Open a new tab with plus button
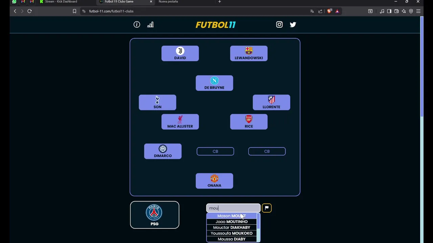The image size is (433, 243). coord(220,2)
